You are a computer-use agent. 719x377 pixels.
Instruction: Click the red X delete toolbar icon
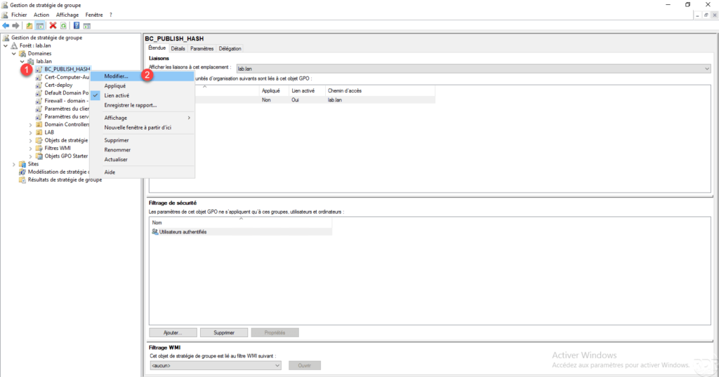click(x=53, y=26)
